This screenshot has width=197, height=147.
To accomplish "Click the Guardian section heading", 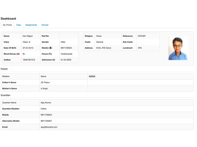I will point(6,95).
